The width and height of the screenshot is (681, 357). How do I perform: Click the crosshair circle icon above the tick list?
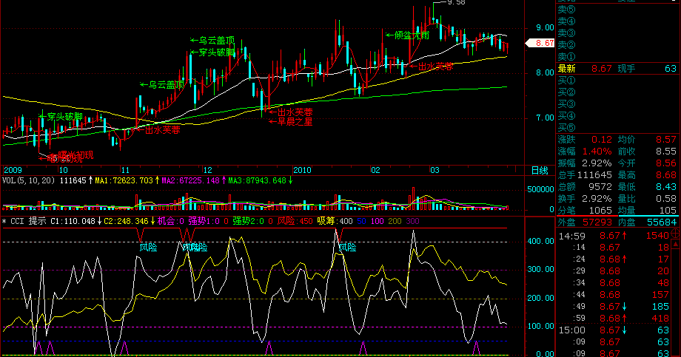tap(675, 234)
